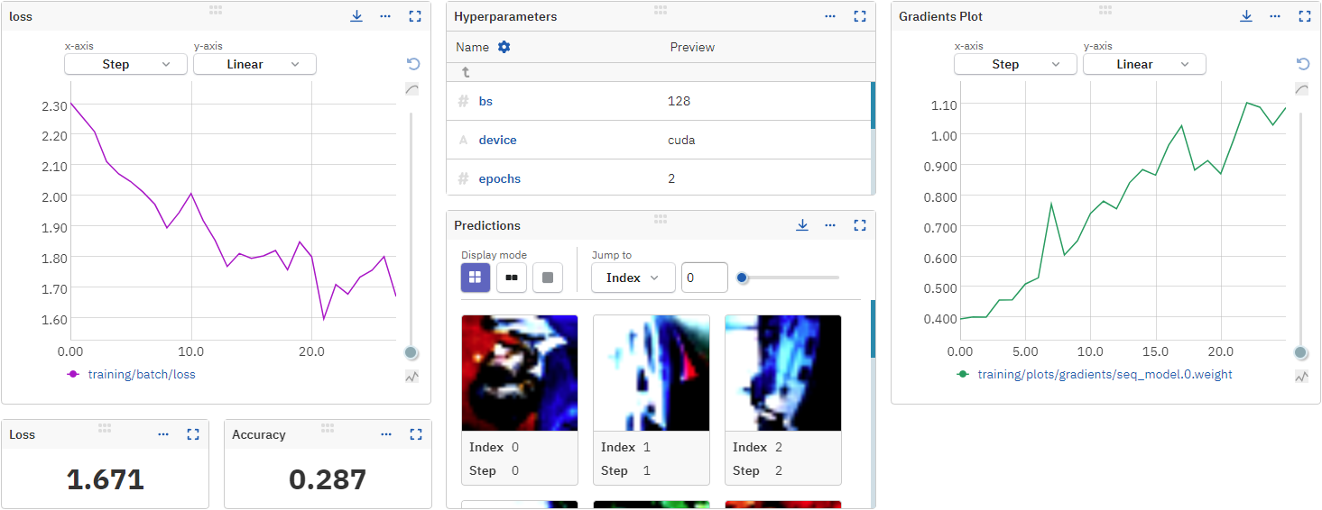1322x510 pixels.
Task: Expand loss panel to fullscreen
Action: [x=415, y=16]
